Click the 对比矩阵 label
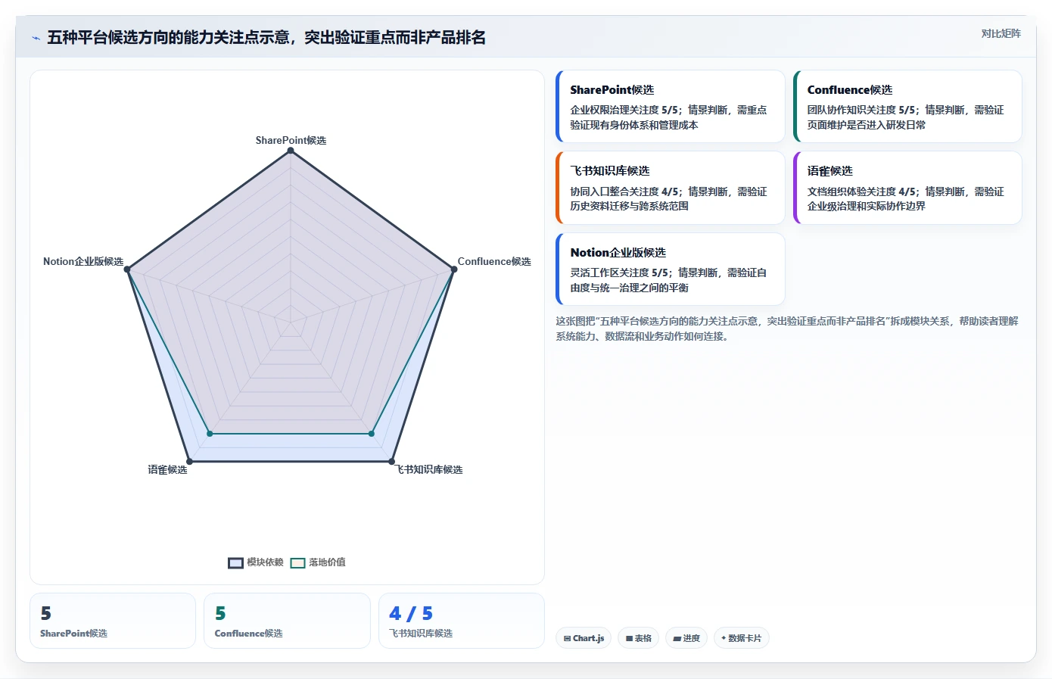This screenshot has height=679, width=1052. (1001, 33)
